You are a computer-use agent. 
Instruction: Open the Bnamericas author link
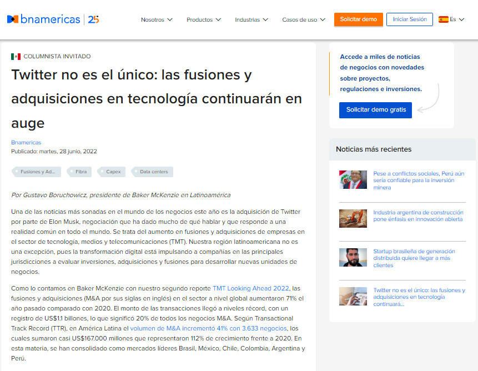coord(26,143)
